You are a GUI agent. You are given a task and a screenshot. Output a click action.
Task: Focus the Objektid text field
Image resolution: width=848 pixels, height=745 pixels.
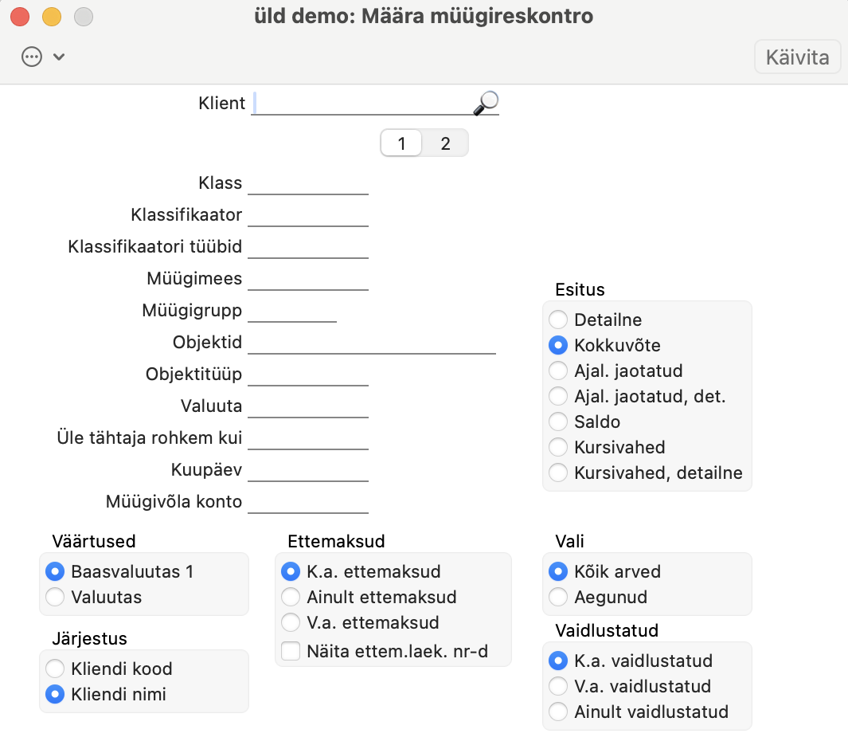pyautogui.click(x=372, y=343)
